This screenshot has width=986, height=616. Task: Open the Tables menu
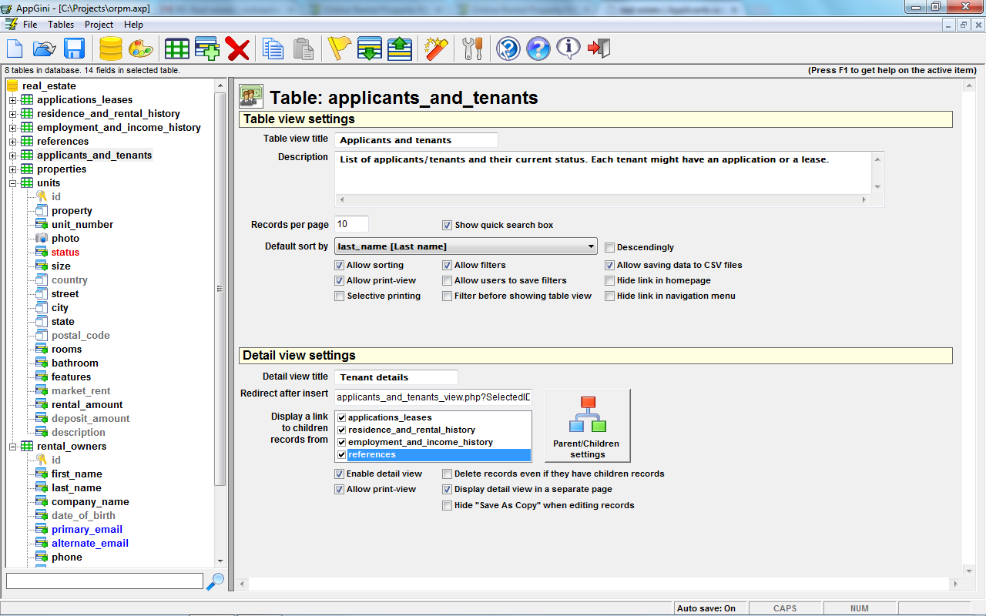[61, 24]
